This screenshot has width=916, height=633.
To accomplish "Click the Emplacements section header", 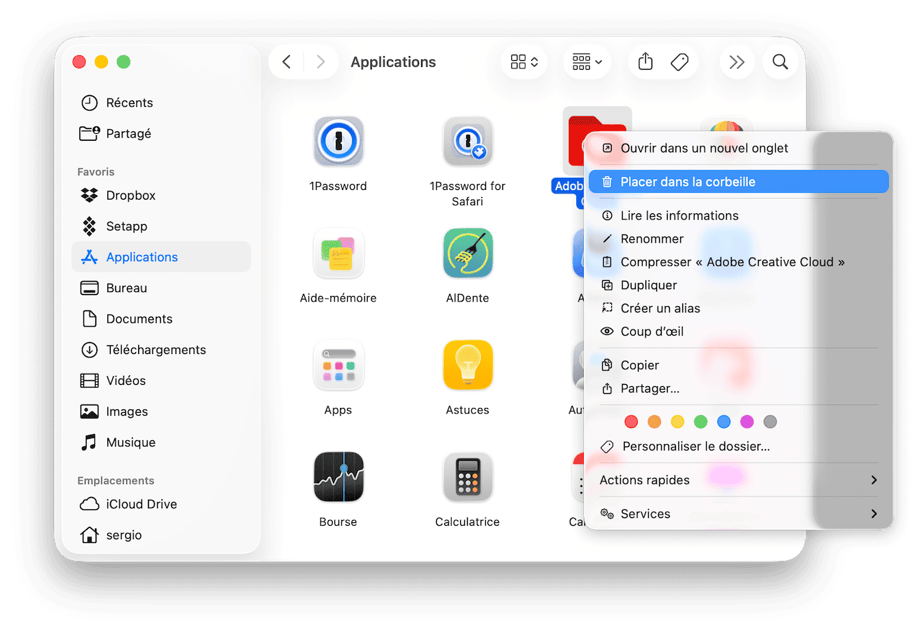I will 116,481.
